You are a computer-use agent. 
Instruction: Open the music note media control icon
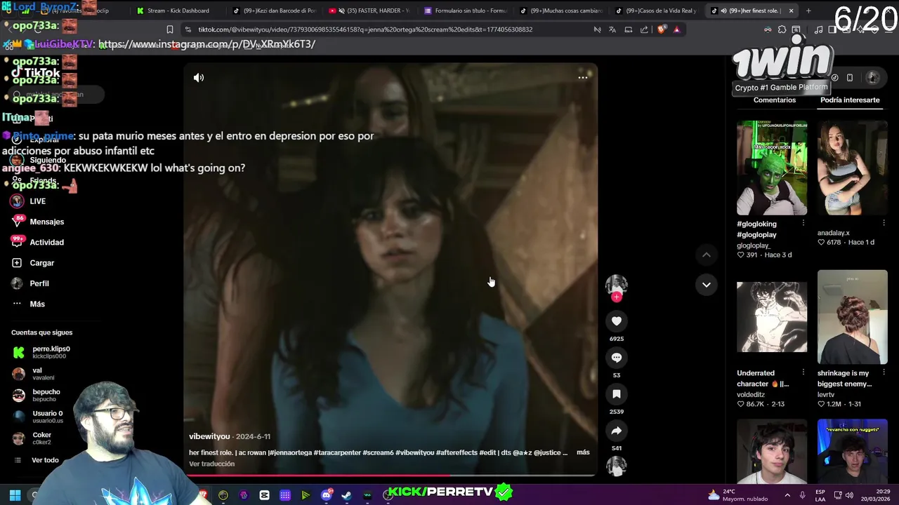(x=818, y=29)
